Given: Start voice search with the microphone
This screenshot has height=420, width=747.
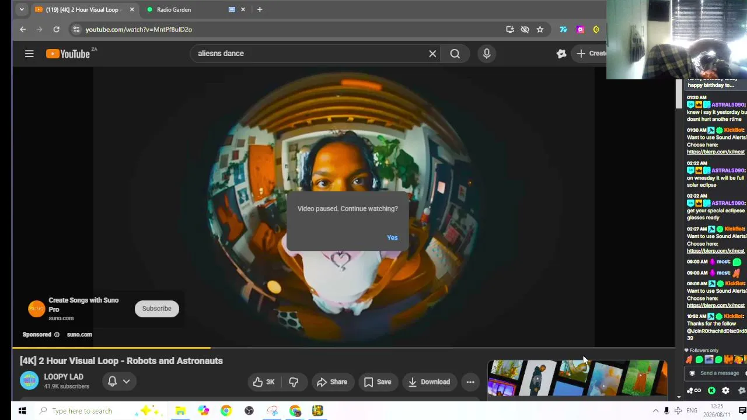Looking at the screenshot, I should 487,54.
